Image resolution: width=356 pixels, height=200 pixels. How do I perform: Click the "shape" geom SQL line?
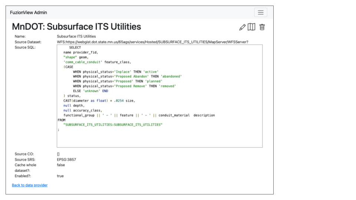76,57
